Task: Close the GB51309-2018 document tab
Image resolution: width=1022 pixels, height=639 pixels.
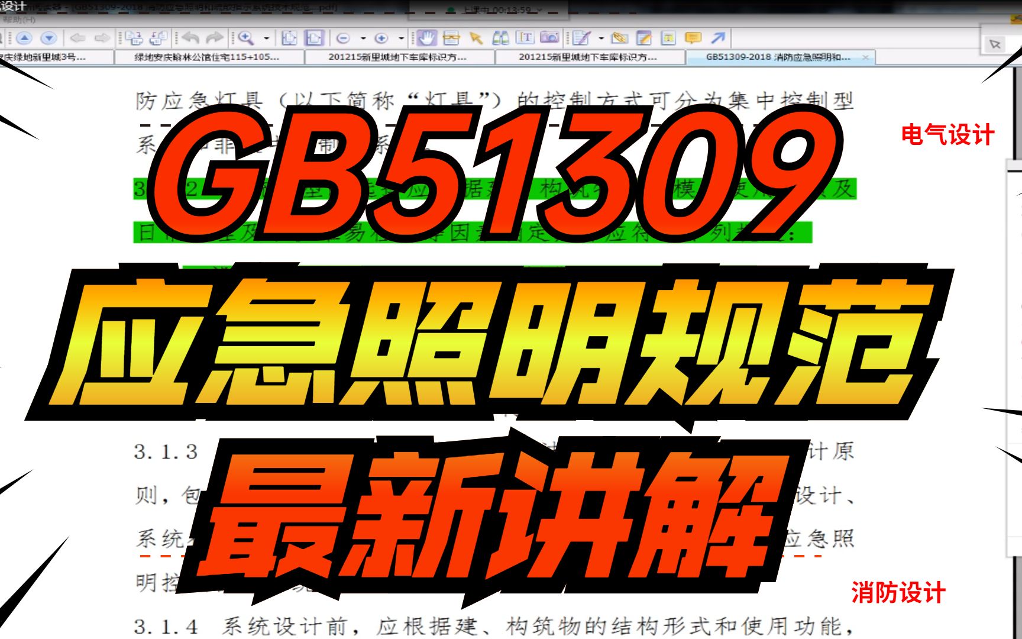Action: 866,57
